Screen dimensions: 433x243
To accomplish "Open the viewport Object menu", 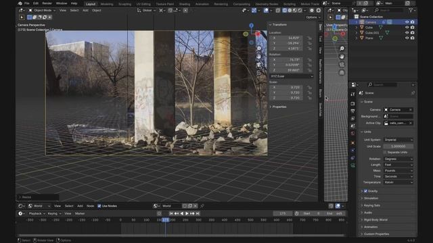I will pyautogui.click(x=96, y=10).
